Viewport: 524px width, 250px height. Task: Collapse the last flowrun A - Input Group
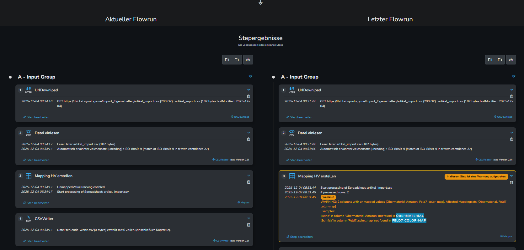[x=514, y=77]
